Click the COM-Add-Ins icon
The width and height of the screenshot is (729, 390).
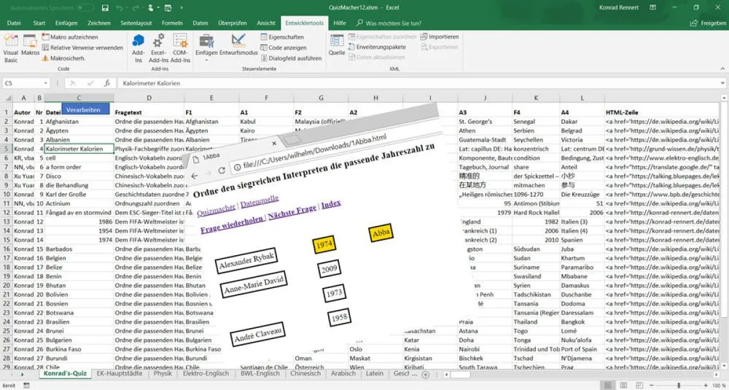180,50
